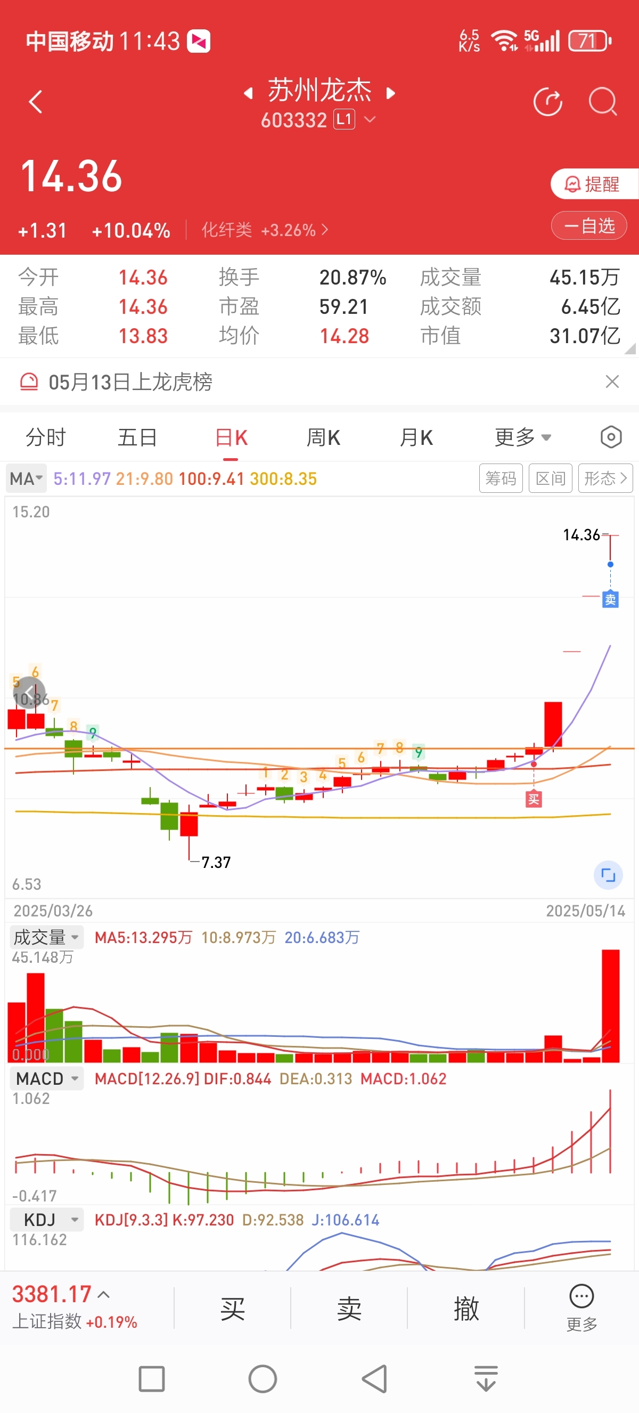Tap Android home circle button

(263, 1379)
